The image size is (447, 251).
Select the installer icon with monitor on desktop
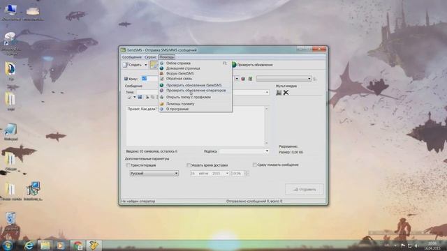pos(34,190)
